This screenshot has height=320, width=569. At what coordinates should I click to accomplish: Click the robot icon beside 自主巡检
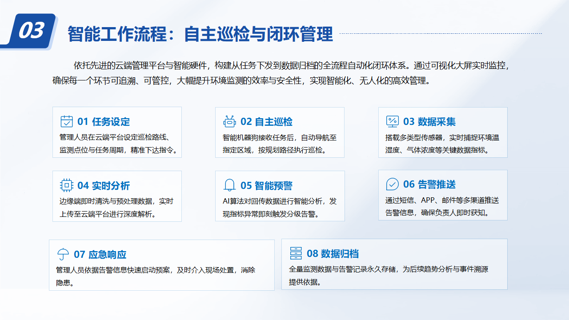[x=229, y=121]
